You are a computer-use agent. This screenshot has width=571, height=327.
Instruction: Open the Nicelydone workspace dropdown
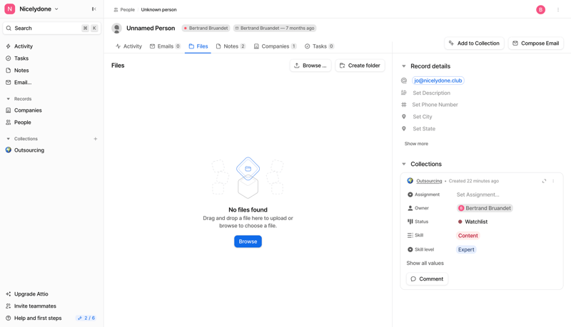tap(39, 9)
